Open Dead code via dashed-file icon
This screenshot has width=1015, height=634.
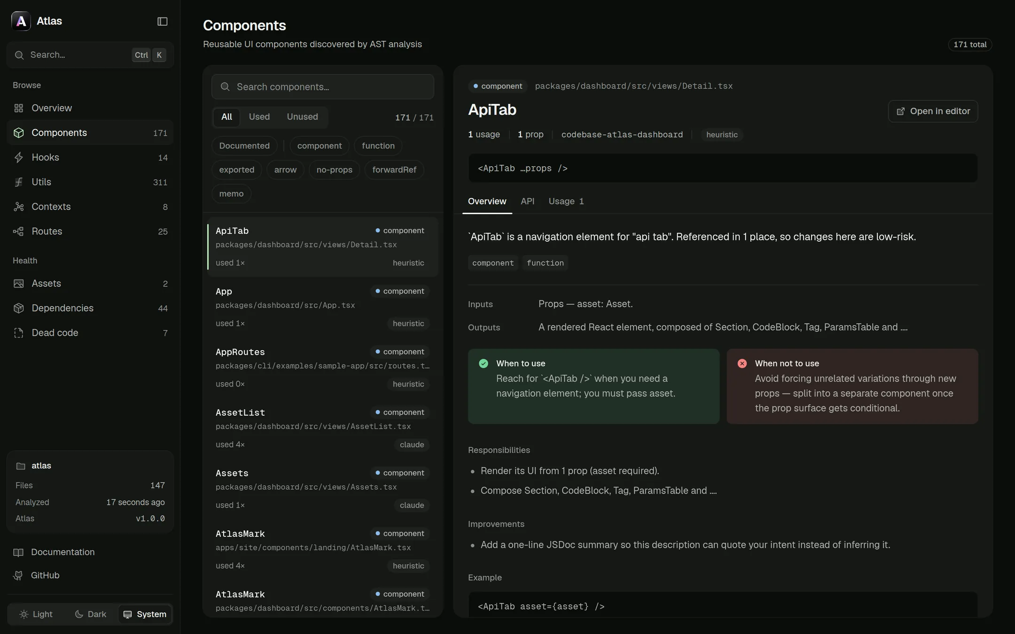18,333
